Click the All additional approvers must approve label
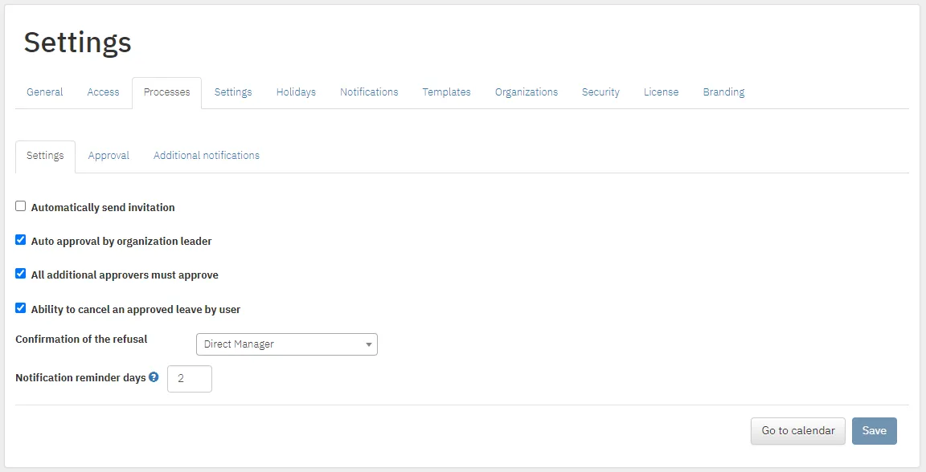926x472 pixels. click(125, 275)
